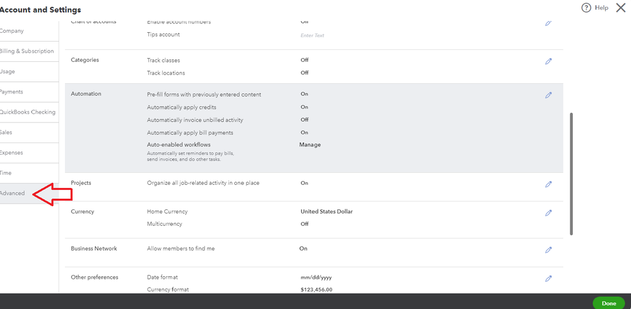
Task: Open the Payments settings tab
Action: click(13, 91)
